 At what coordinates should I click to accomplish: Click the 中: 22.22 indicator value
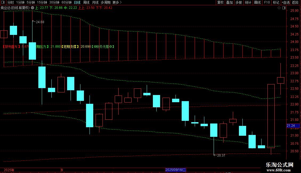tap(70, 8)
